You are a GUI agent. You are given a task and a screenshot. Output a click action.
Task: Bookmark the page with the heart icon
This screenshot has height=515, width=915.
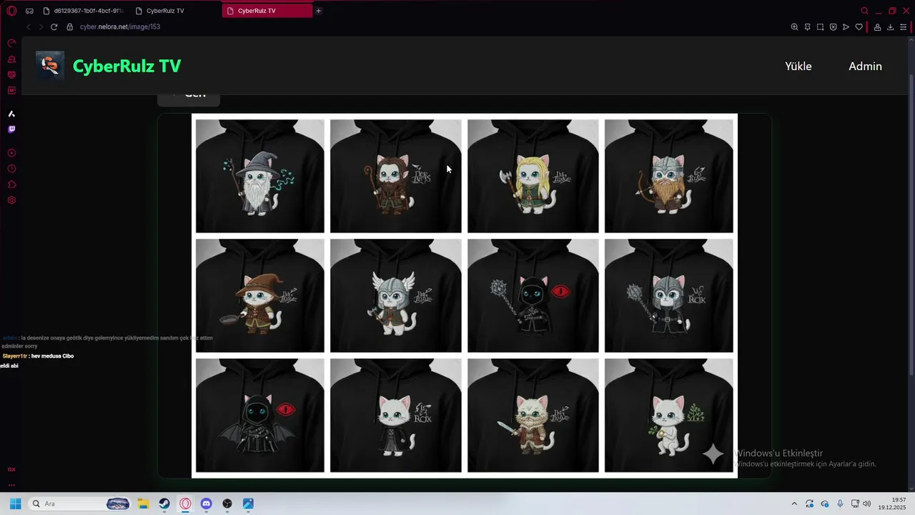pos(859,26)
